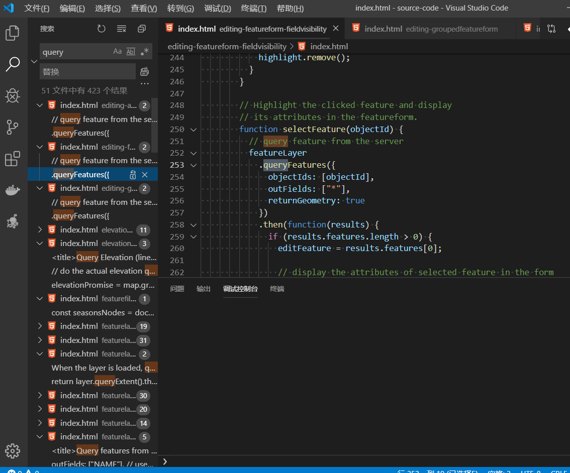Fold the .then callback at line 258
This screenshot has width=570, height=473.
point(194,225)
